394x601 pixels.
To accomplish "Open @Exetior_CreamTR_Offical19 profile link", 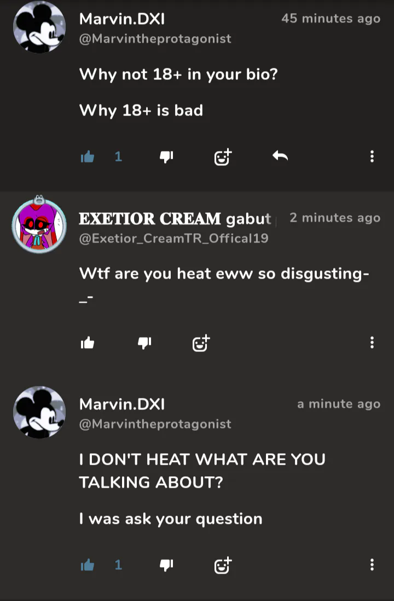I will pyautogui.click(x=173, y=239).
